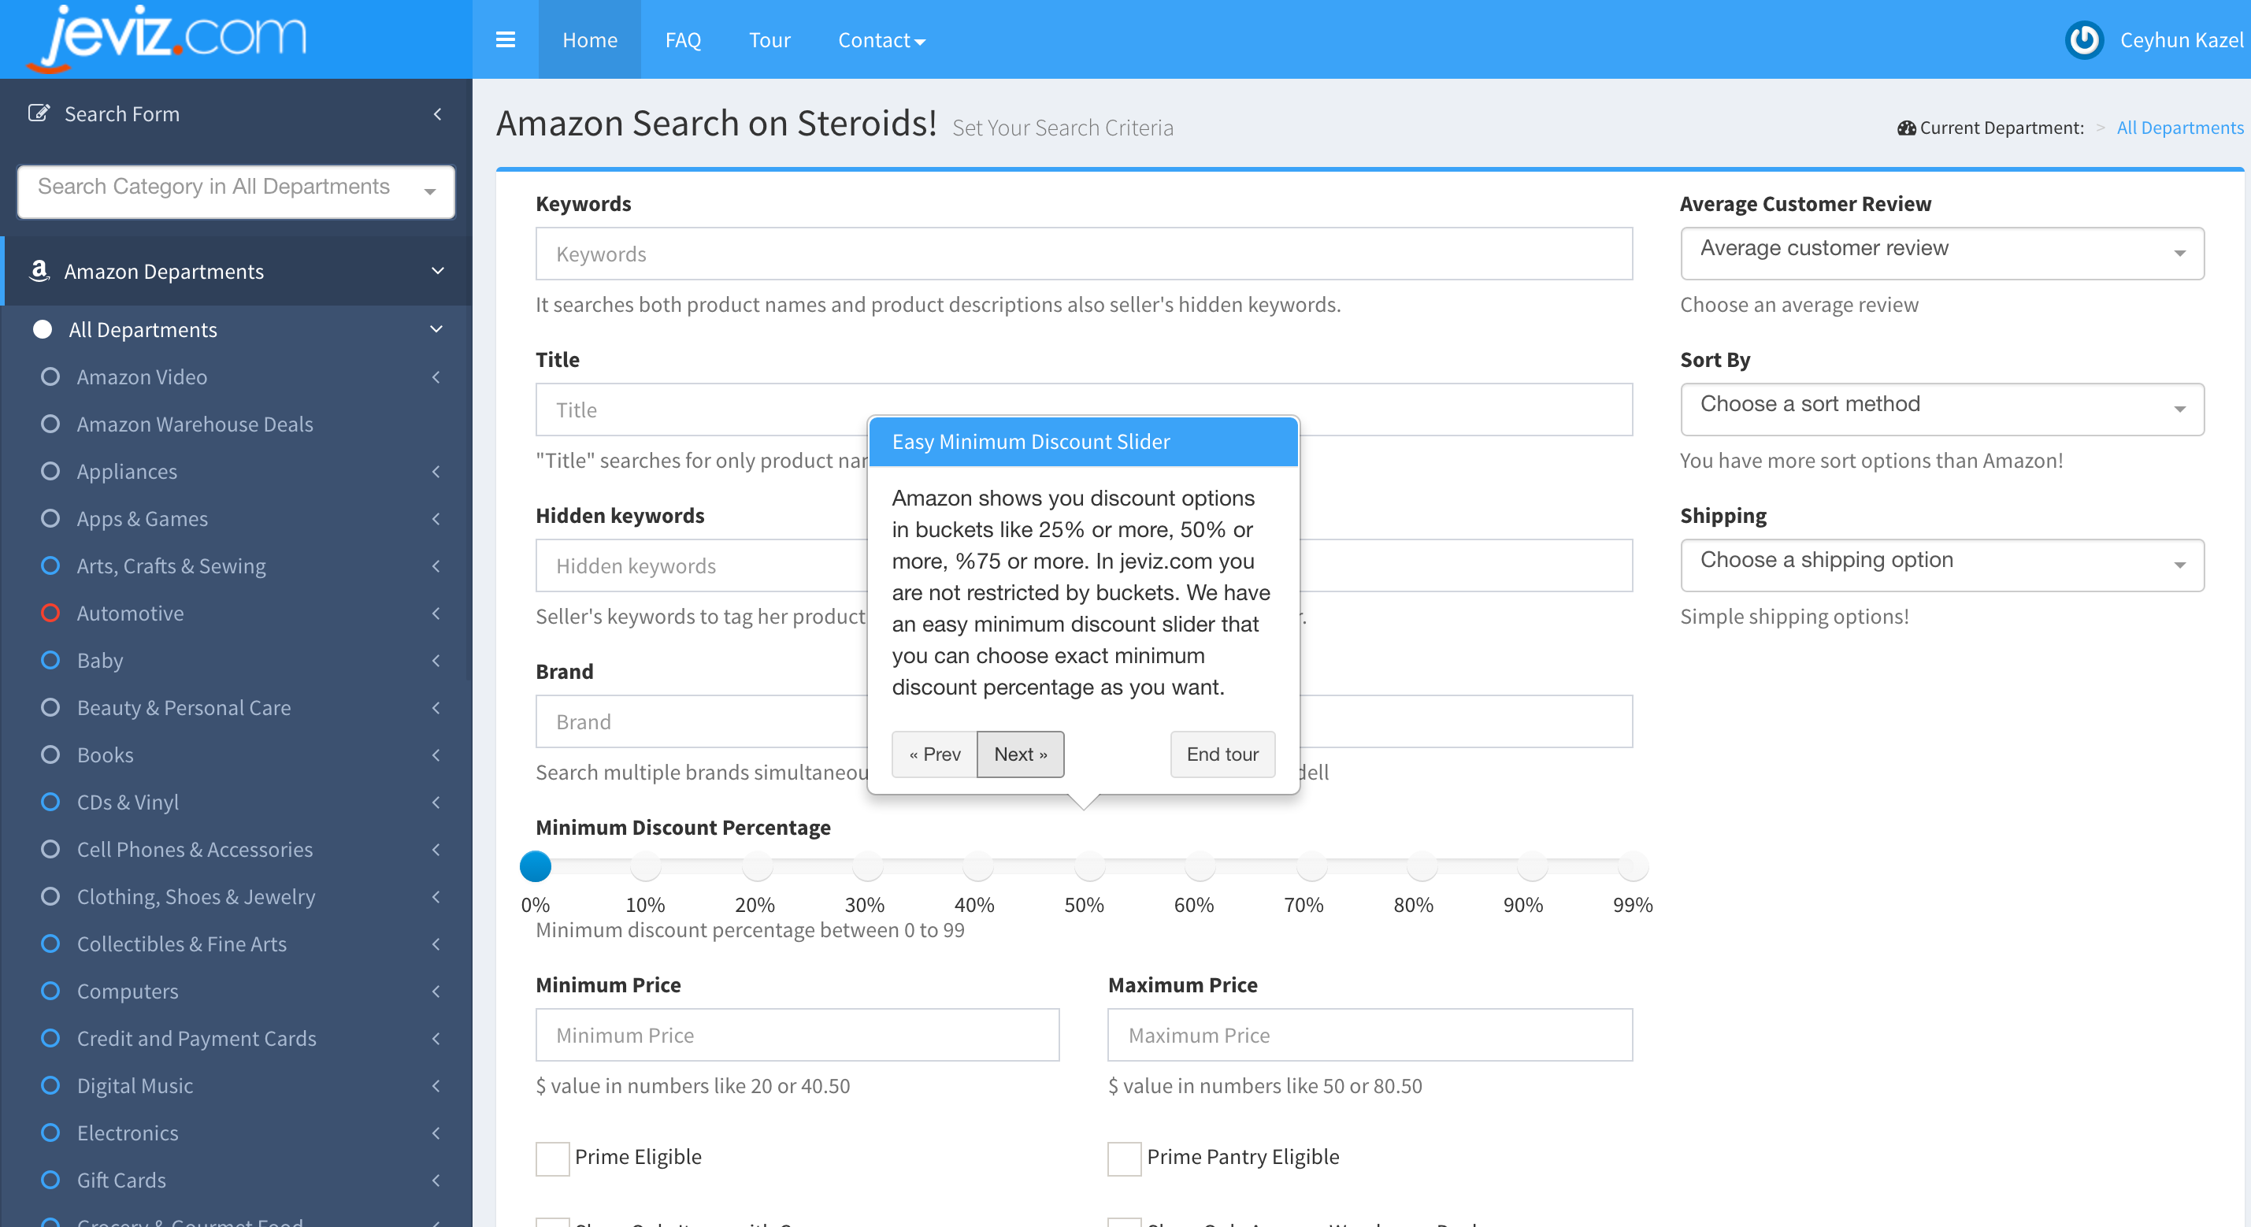Click the End tour button
2251x1227 pixels.
[1222, 754]
